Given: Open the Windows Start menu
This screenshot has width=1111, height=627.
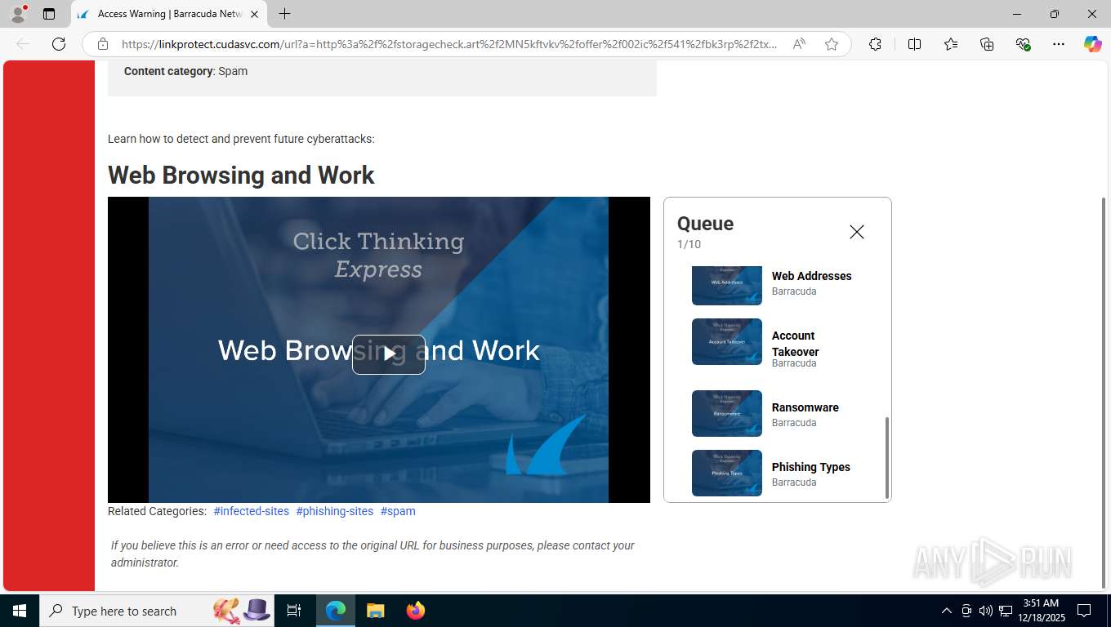Looking at the screenshot, I should click(20, 611).
